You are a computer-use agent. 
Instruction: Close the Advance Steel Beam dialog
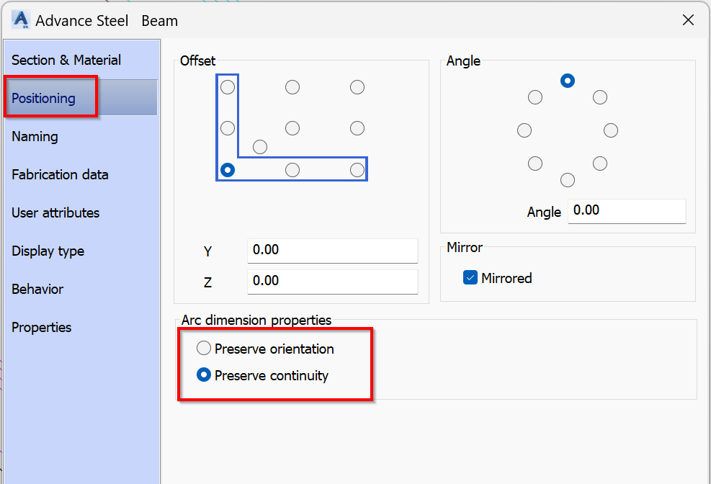click(x=688, y=20)
